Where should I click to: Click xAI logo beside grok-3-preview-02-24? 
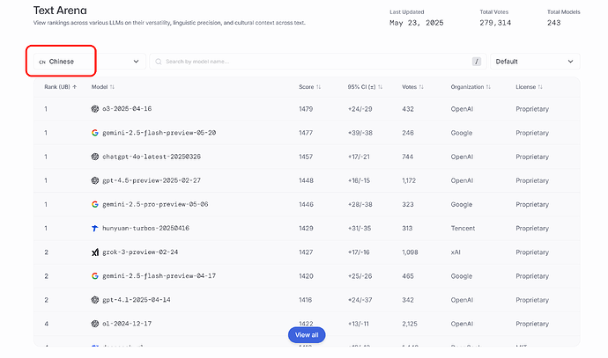click(95, 252)
